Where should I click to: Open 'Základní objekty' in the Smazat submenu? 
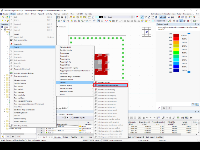[x=75, y=47]
